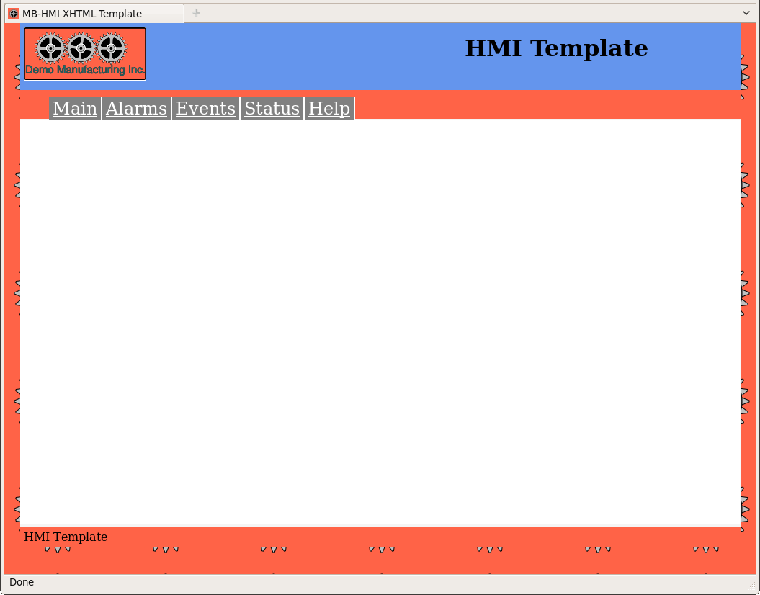
Task: Click the new tab plus button
Action: 196,13
